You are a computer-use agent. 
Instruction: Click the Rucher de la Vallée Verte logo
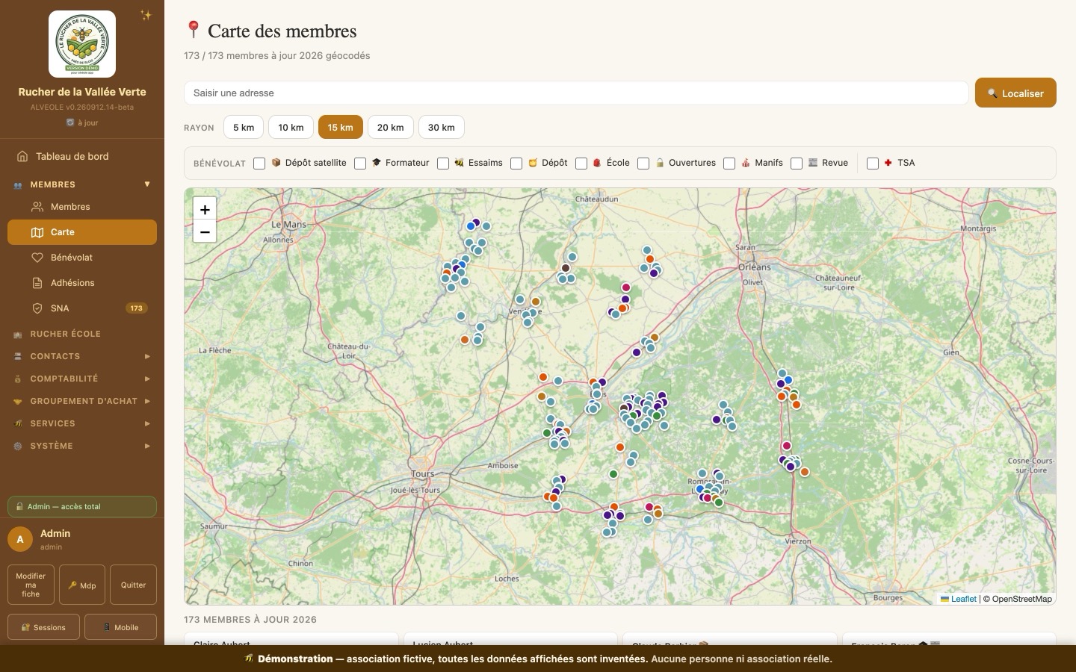[x=82, y=44]
